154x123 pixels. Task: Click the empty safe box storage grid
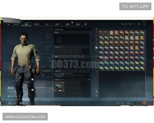click(x=72, y=89)
